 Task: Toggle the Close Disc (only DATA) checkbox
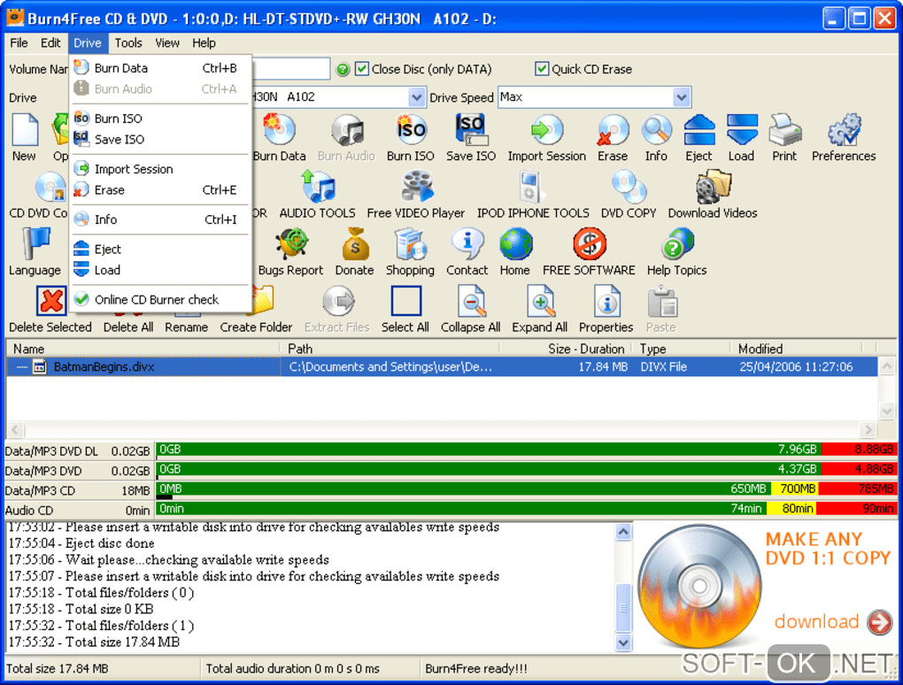pos(362,69)
